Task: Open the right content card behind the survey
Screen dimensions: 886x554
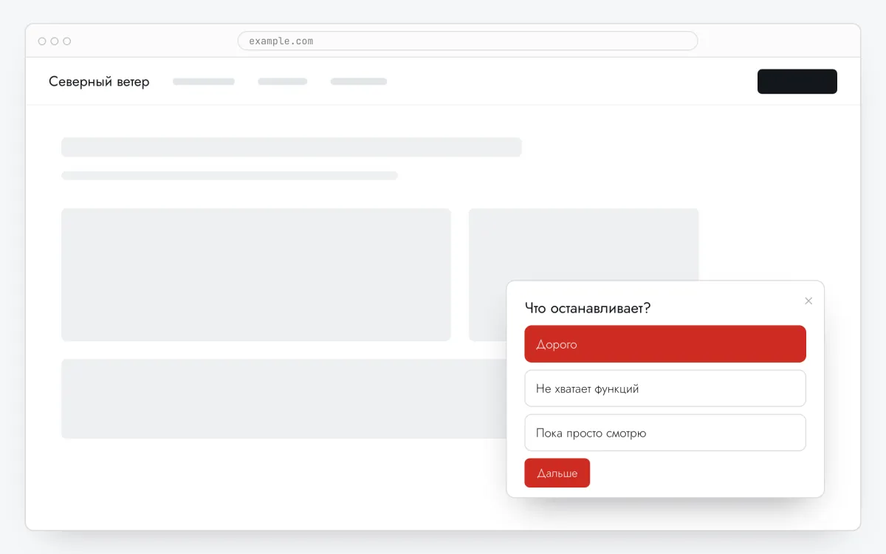Action: 584,244
